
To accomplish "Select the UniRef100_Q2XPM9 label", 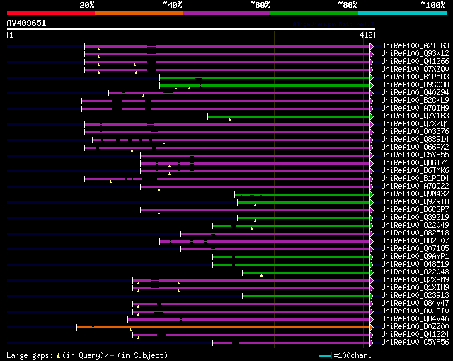I will coord(415,280).
